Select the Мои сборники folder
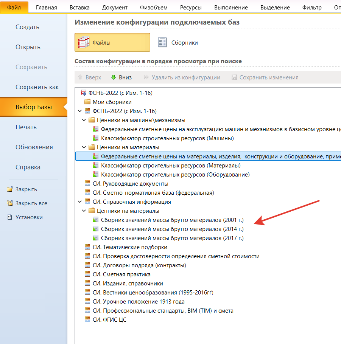341x344 pixels. [x=112, y=102]
